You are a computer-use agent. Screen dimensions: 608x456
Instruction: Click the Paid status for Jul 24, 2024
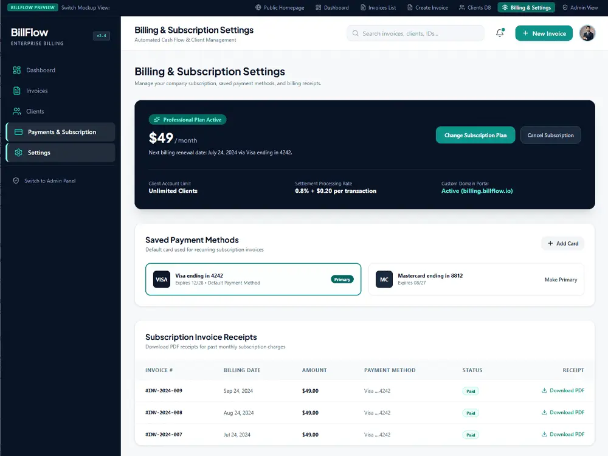pyautogui.click(x=471, y=435)
